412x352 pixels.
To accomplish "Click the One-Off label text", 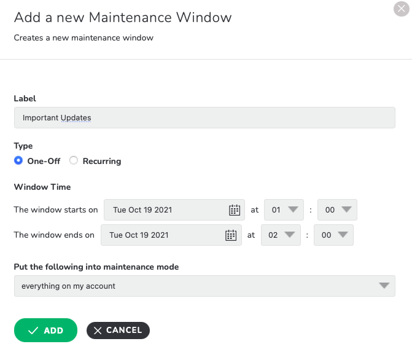I will (44, 161).
